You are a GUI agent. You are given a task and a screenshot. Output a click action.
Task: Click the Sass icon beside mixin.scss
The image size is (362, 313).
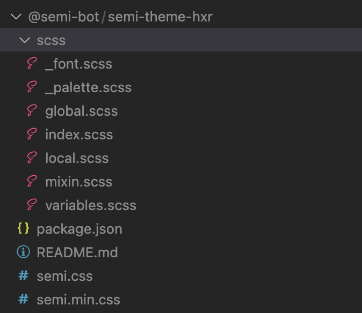(x=32, y=181)
